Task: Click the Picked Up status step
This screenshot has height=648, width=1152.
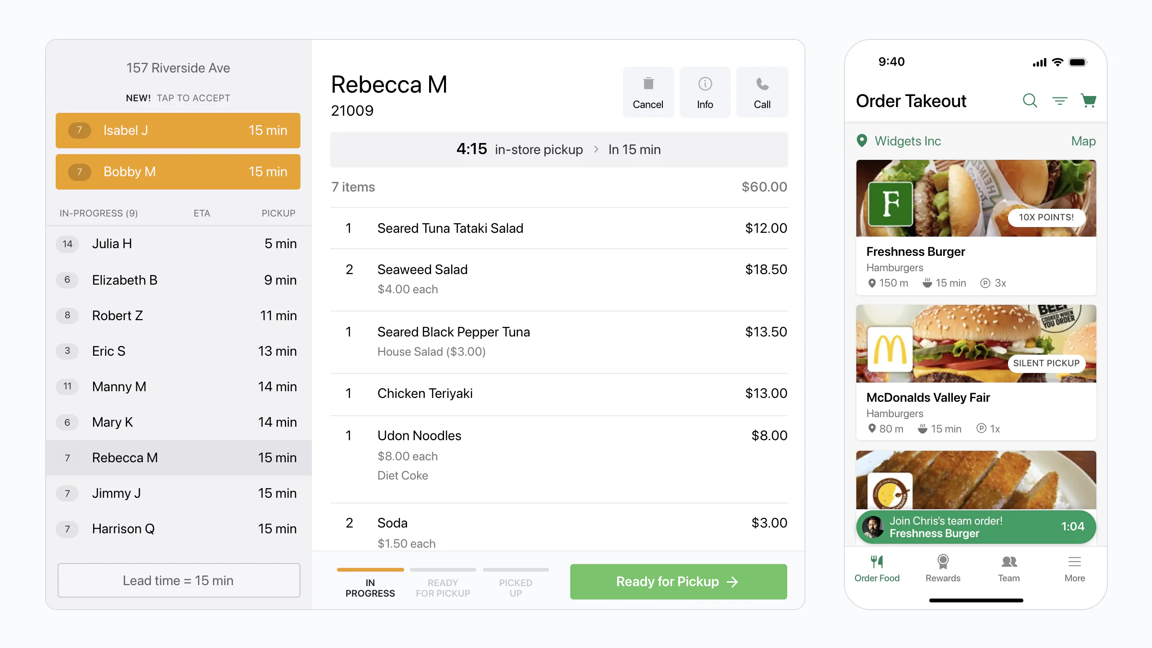Action: click(516, 583)
